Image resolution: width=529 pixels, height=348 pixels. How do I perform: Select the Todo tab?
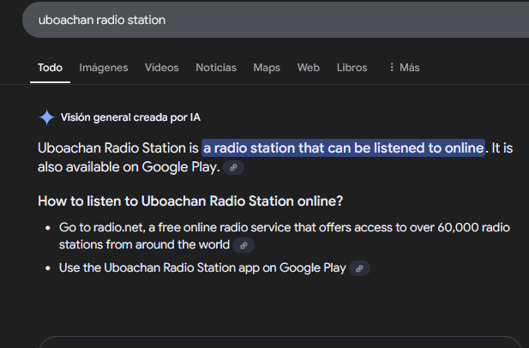tap(50, 68)
